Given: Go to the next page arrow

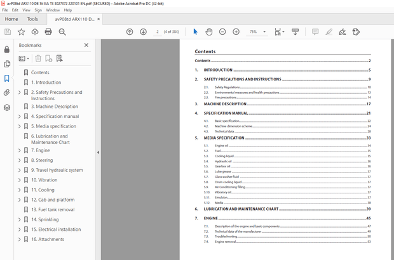Looking at the screenshot, I should (143, 32).
